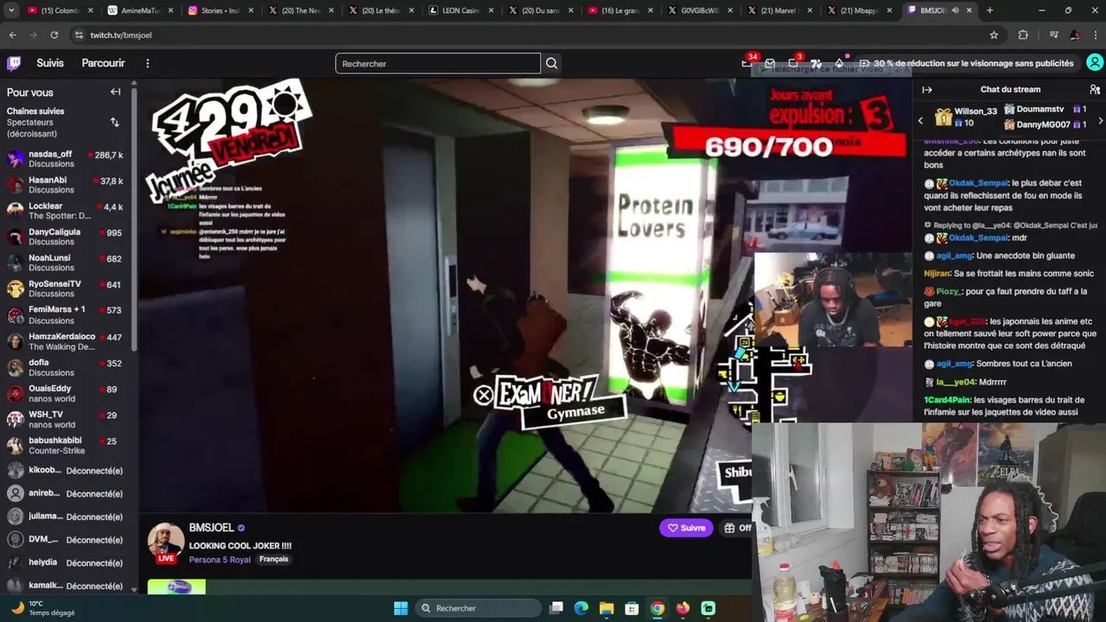The image size is (1106, 622).
Task: Open Microsoft Store from taskbar
Action: click(632, 608)
